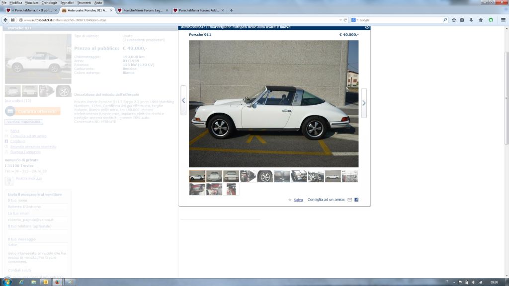Click the Google search input field
509x286 pixels.
click(400, 20)
